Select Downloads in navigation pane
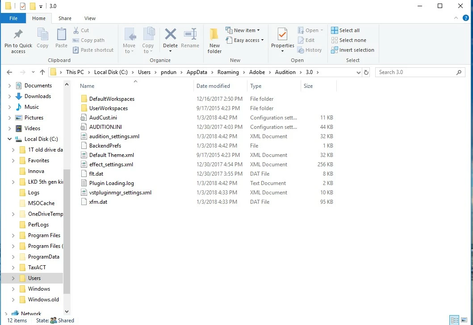 point(38,96)
